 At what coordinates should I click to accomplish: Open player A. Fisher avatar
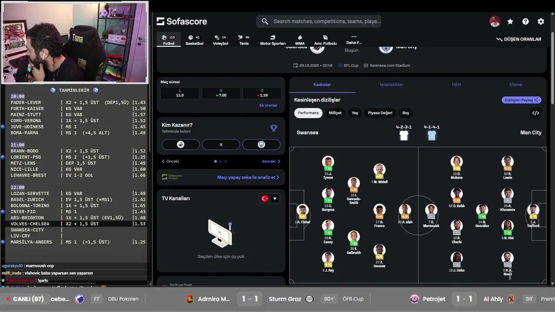[302, 210]
